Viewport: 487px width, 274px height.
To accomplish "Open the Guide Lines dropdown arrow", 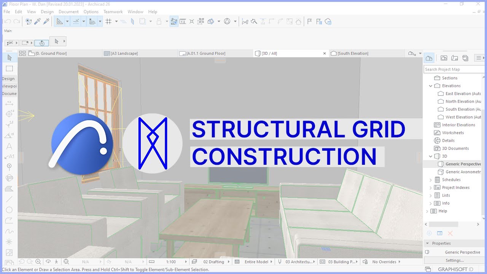I will [67, 22].
